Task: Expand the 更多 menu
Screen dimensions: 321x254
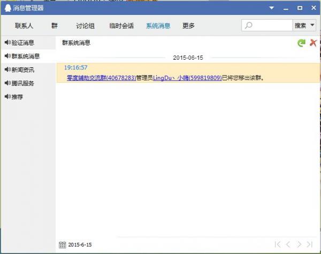Action: pyautogui.click(x=188, y=26)
